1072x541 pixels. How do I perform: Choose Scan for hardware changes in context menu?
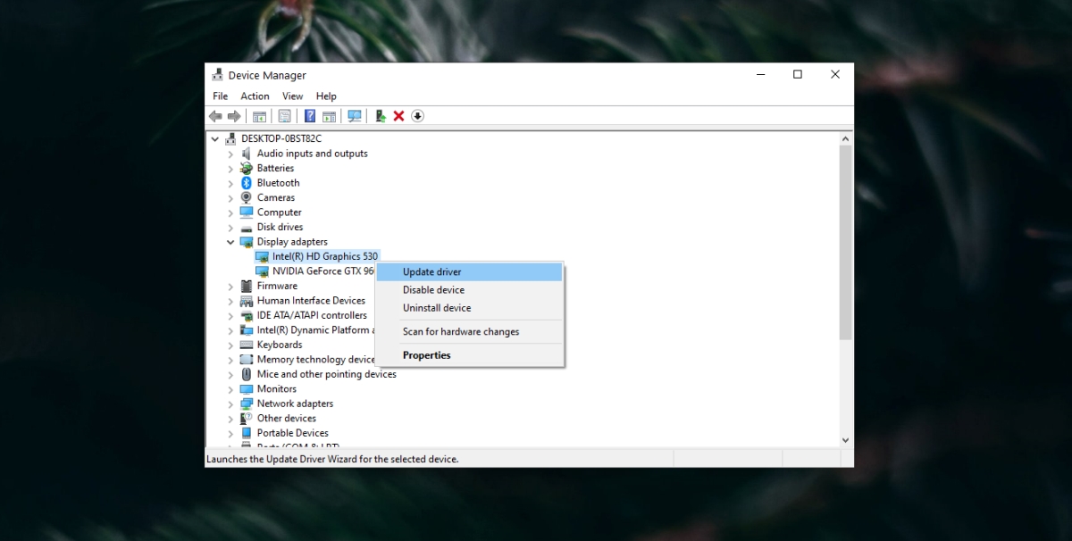(470, 331)
